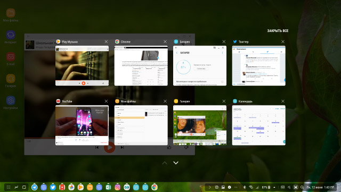Viewport: 341px width, 192px height.
Task: Open Instagram icon in the taskbar
Action: (x=117, y=187)
